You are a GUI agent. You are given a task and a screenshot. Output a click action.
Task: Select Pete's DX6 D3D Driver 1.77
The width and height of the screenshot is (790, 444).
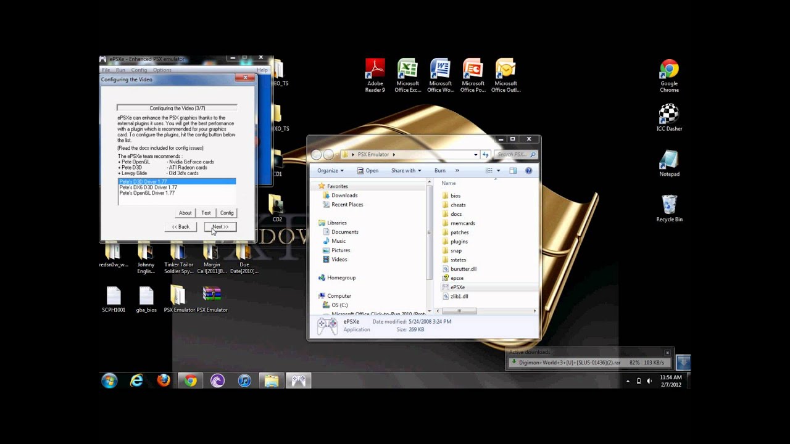point(177,187)
